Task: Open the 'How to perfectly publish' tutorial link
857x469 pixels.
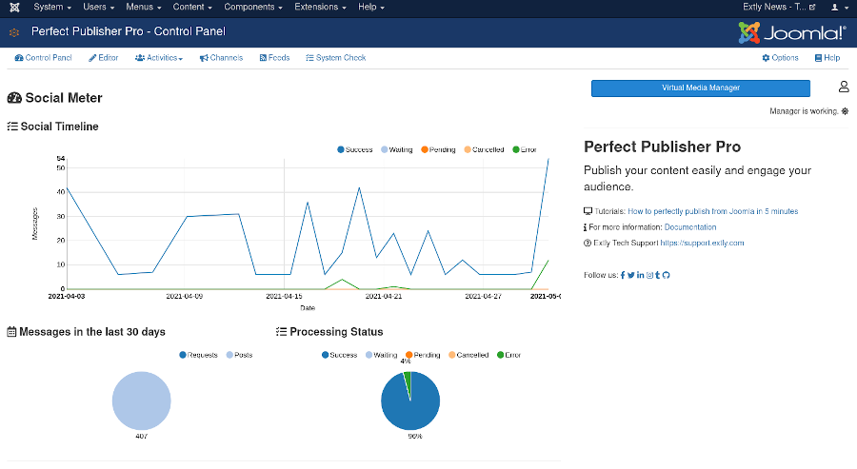Action: [712, 211]
